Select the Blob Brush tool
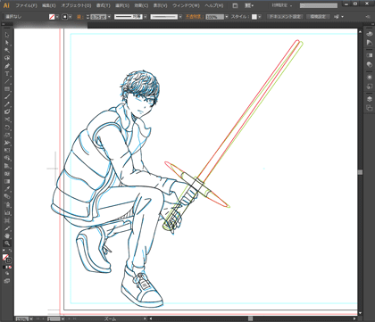 7,112
